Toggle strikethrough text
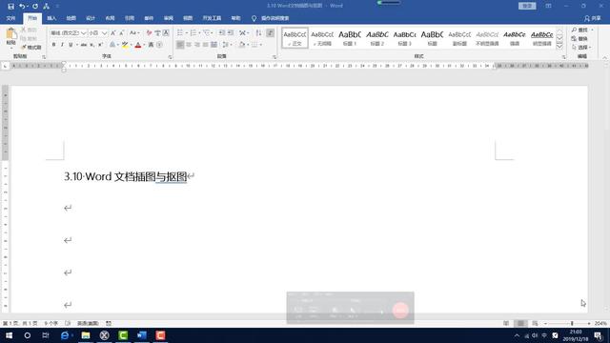Image resolution: width=610 pixels, height=343 pixels. 84,45
